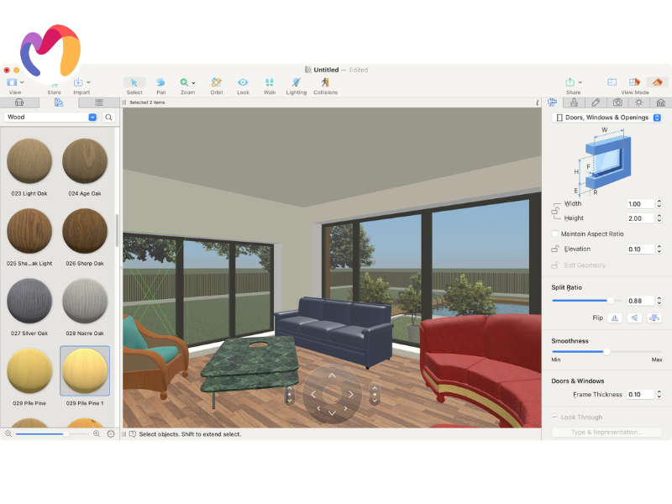
Task: Select the Walk navigation tool
Action: pos(270,83)
